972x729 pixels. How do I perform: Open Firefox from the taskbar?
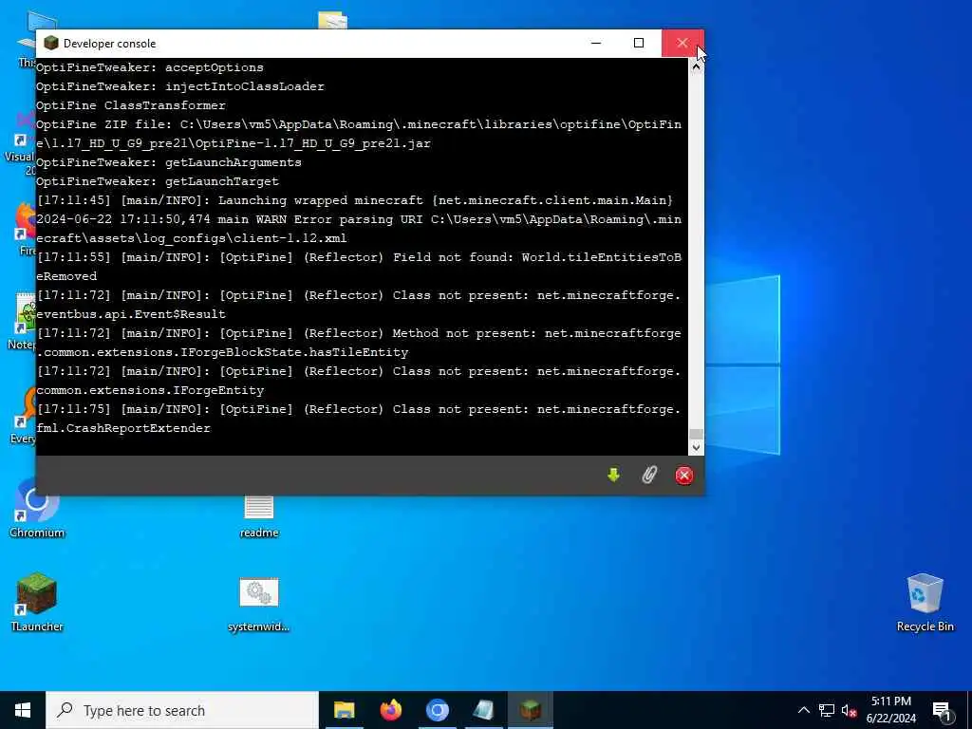click(x=390, y=710)
